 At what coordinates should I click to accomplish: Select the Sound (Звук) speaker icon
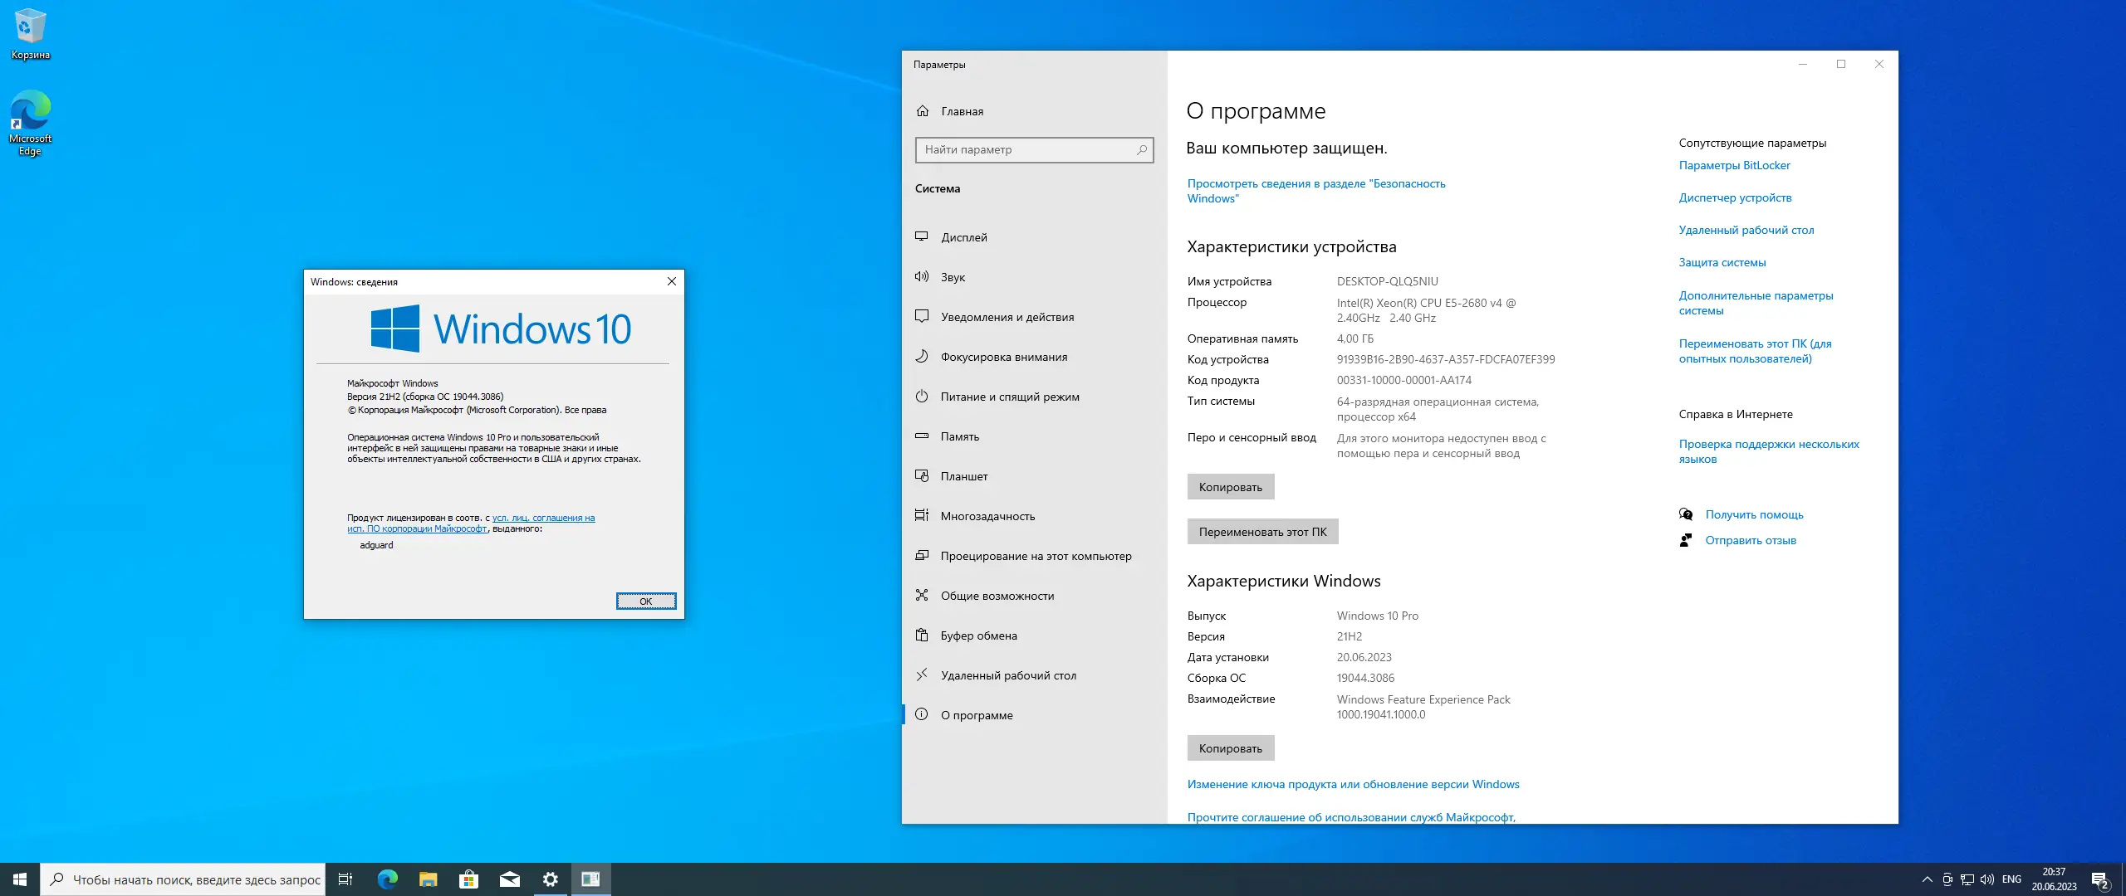pyautogui.click(x=922, y=276)
